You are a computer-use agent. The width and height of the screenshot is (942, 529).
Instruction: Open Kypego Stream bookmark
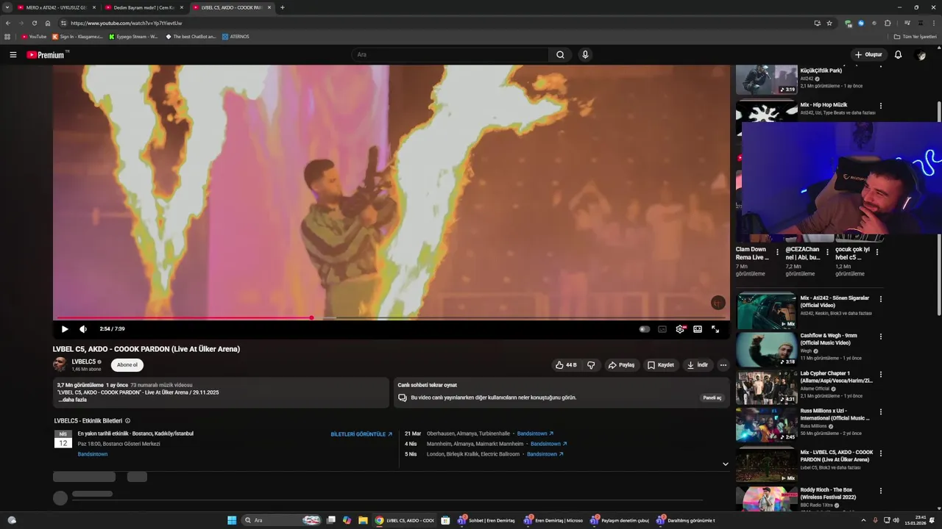tap(133, 37)
